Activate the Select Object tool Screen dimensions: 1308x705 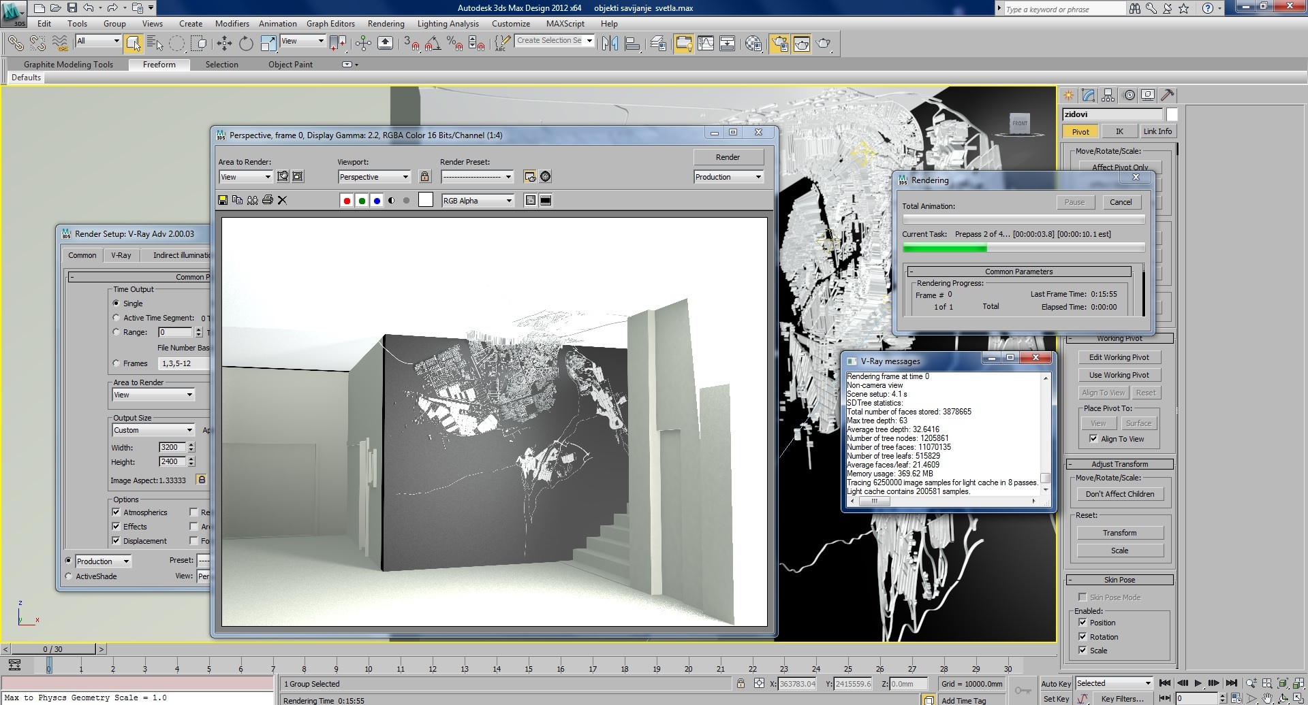(x=134, y=44)
